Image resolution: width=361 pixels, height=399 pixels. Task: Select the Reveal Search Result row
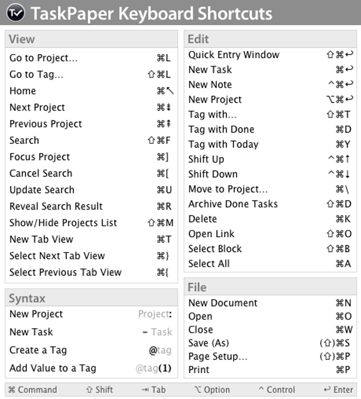point(56,206)
